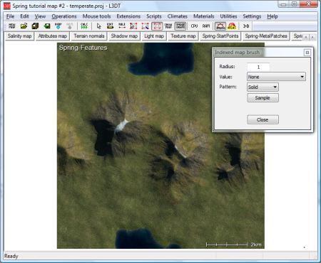Click the RAM toolbar icon
321x263 pixels.
[x=206, y=26]
